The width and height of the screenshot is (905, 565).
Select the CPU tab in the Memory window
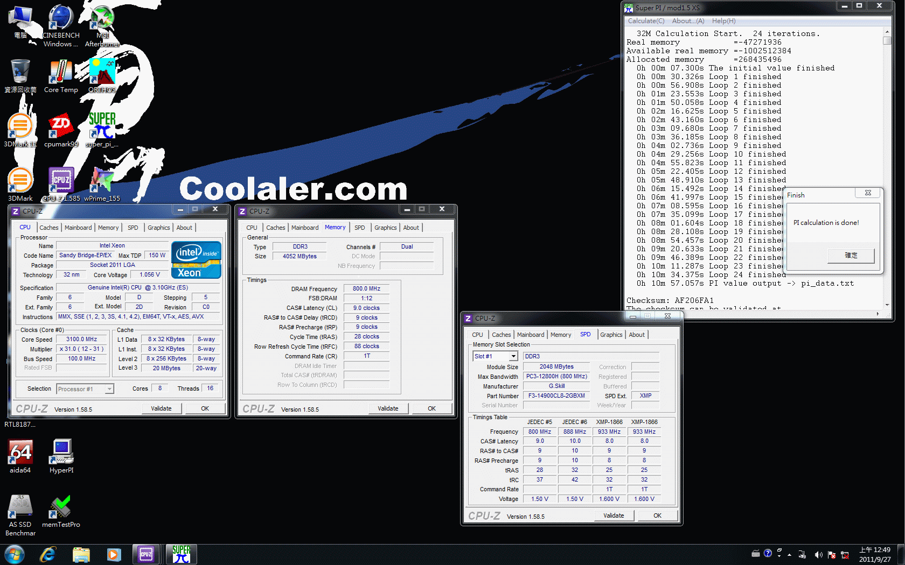click(252, 228)
